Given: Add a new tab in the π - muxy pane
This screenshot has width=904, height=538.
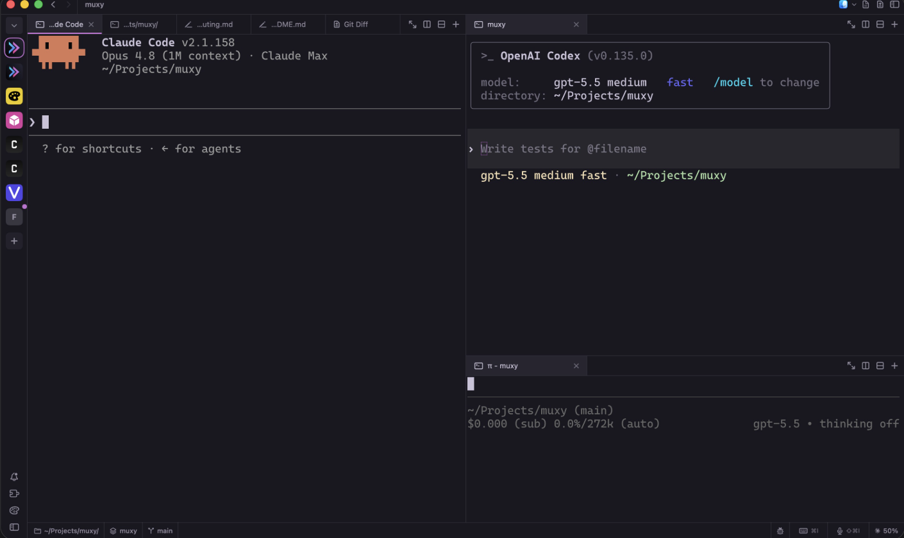Looking at the screenshot, I should point(894,366).
